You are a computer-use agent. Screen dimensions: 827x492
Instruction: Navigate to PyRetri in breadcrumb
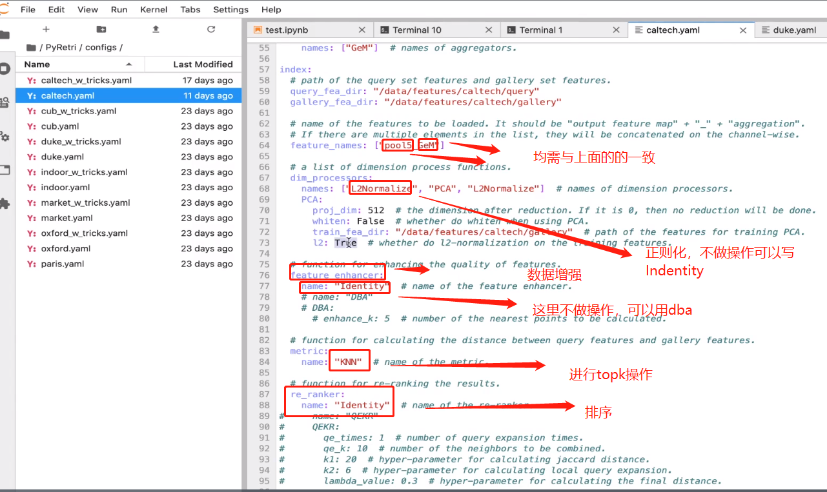pyautogui.click(x=62, y=48)
